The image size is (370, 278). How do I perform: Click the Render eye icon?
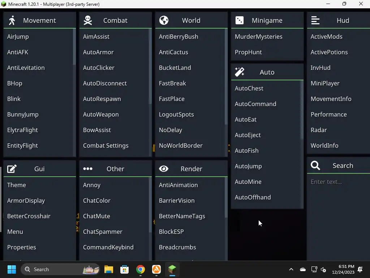(x=164, y=169)
